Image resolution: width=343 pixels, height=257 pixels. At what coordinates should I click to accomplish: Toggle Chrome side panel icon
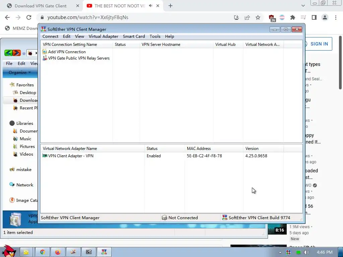(x=314, y=17)
